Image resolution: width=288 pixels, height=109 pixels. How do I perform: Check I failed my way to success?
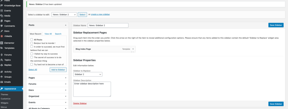click(31, 54)
